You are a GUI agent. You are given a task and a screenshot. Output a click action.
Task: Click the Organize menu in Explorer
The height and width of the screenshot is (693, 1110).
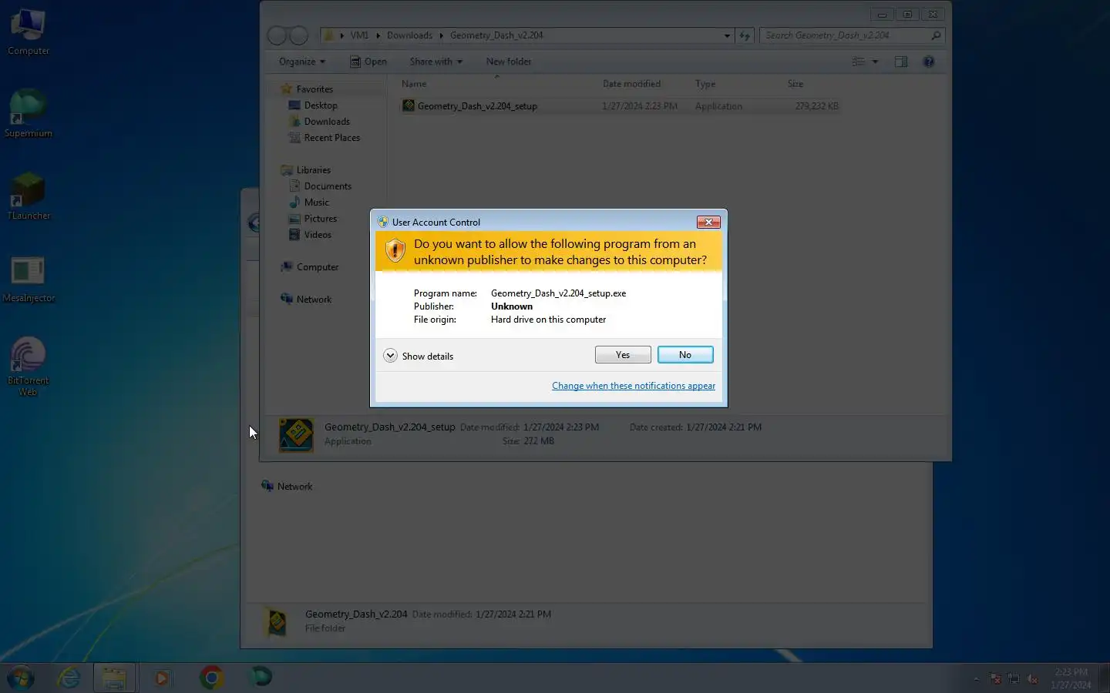pyautogui.click(x=301, y=62)
